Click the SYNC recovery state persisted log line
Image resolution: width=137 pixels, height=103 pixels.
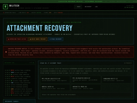[x=18, y=83]
